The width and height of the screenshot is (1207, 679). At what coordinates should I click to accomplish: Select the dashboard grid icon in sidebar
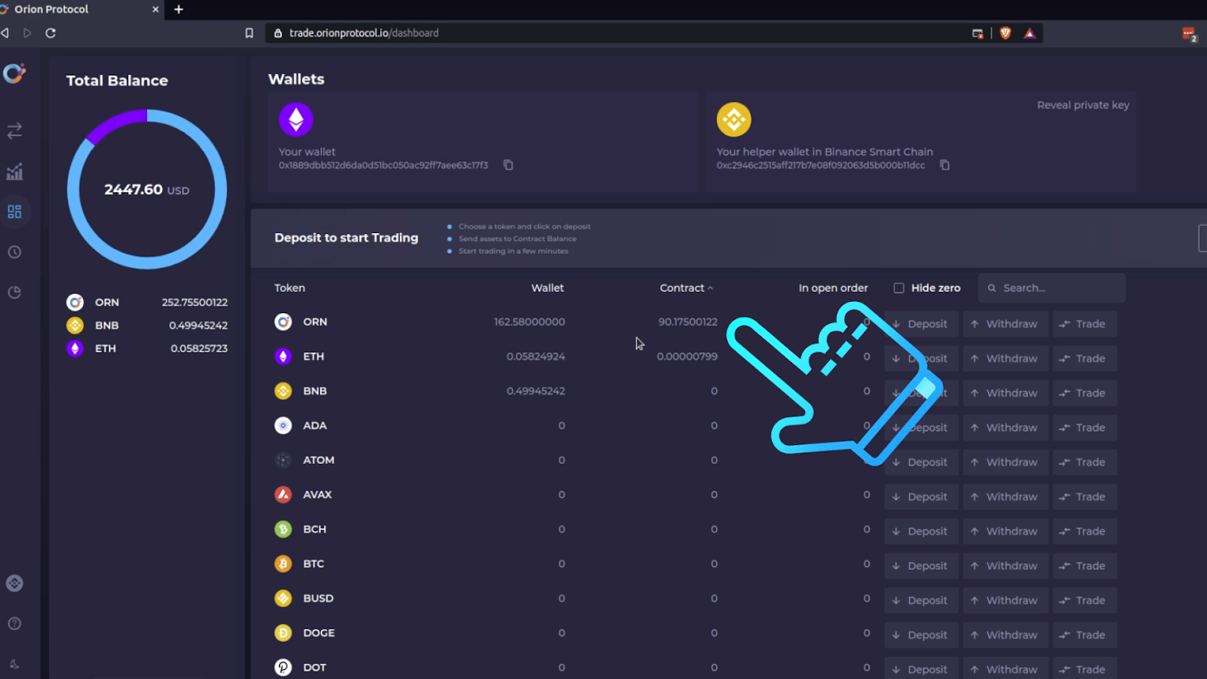click(x=14, y=212)
